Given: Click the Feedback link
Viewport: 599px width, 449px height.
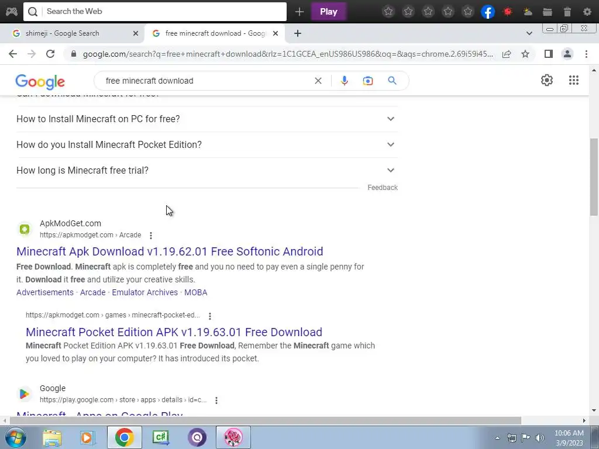Looking at the screenshot, I should 383,188.
